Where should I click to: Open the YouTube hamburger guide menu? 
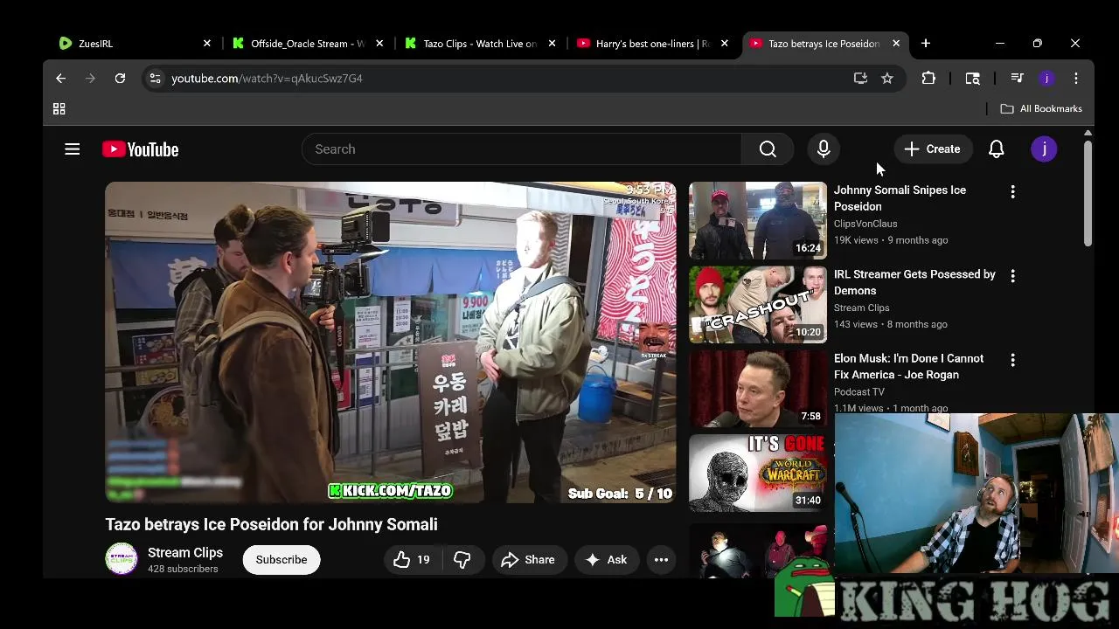point(73,149)
